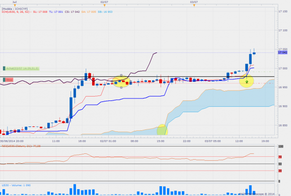Select the black horizontal resistance line
The image size is (291, 196).
(x=137, y=76)
